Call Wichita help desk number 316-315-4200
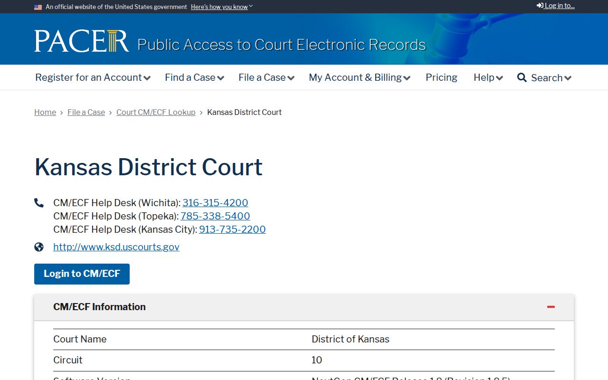The height and width of the screenshot is (380, 608). 215,203
